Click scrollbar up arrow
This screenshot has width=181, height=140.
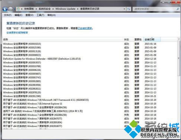(x=179, y=39)
